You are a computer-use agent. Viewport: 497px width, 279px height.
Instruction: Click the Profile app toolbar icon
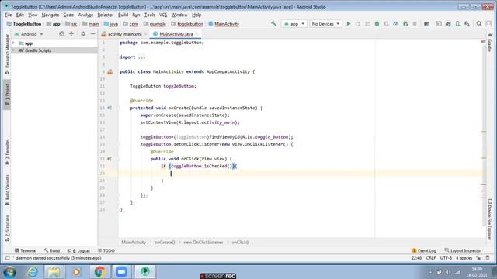click(x=396, y=24)
